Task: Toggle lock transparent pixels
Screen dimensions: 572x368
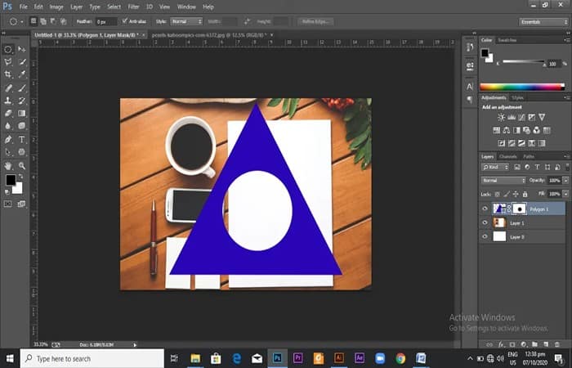Action: [497, 195]
